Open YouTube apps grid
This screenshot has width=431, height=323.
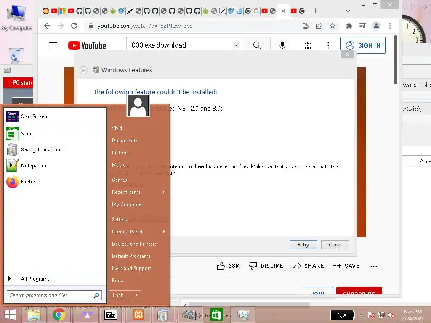(x=308, y=45)
